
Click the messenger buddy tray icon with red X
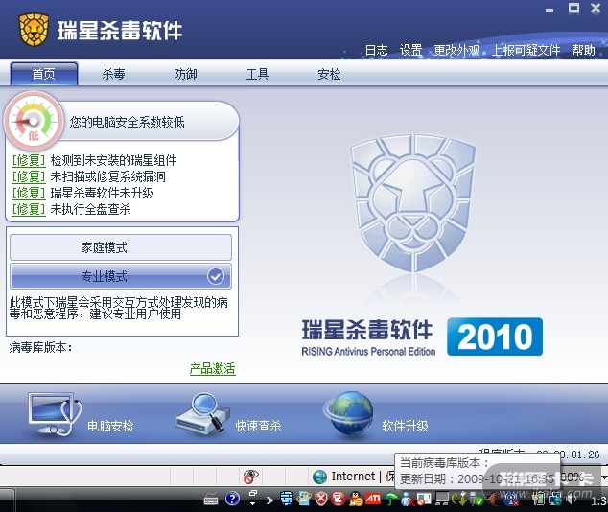coord(408,500)
